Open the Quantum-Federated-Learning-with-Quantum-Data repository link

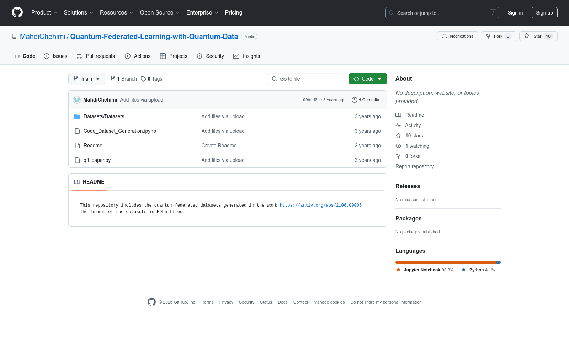coord(154,37)
